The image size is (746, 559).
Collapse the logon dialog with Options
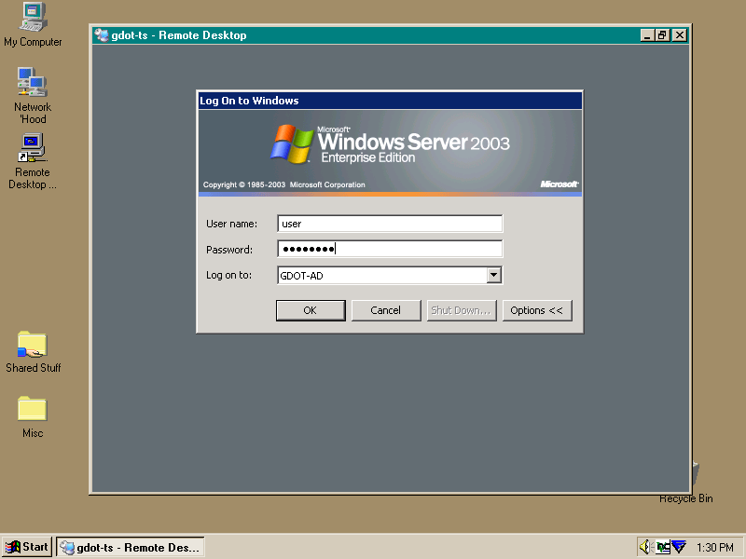(537, 310)
